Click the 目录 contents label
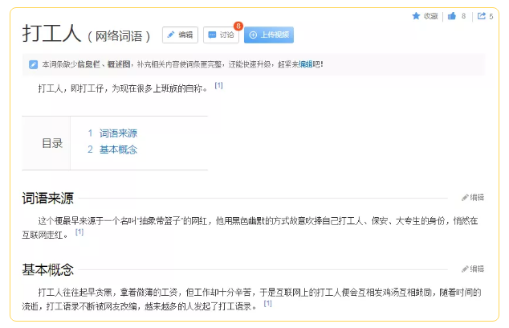 (52, 143)
